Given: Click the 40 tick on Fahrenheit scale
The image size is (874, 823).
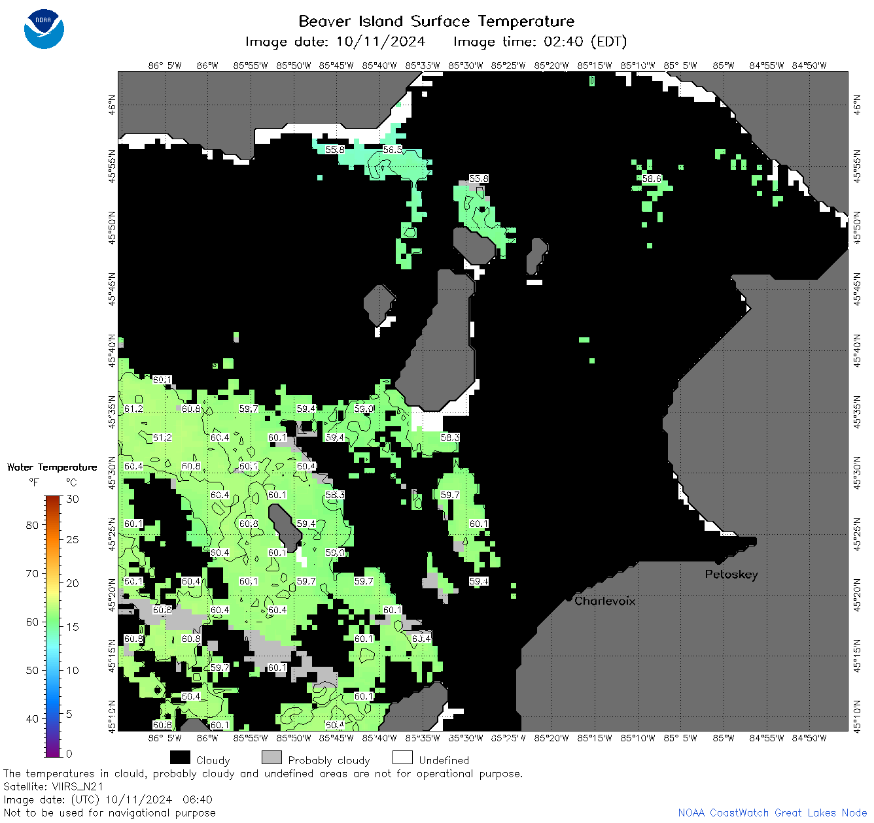Looking at the screenshot, I should click(x=32, y=718).
